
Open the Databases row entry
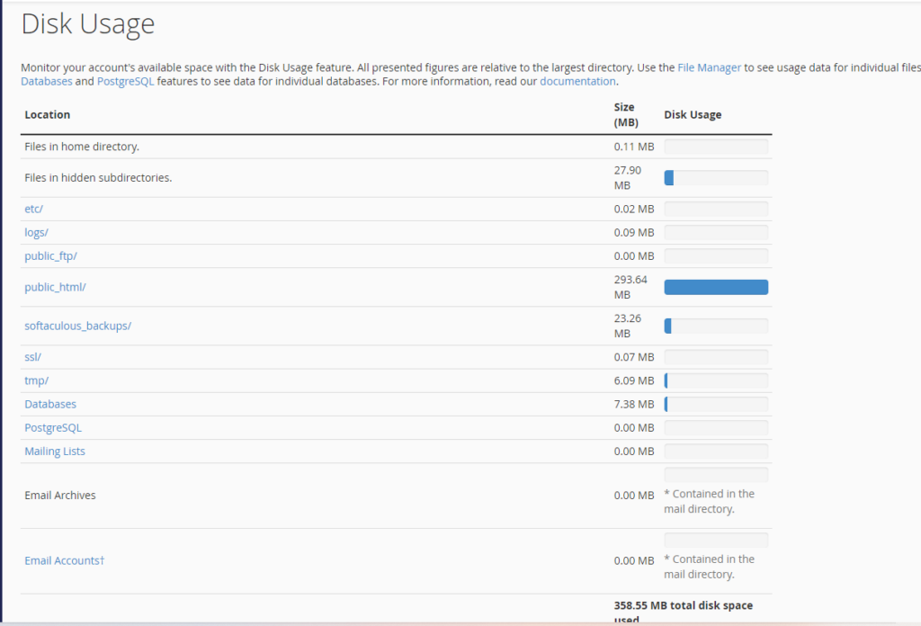tap(49, 404)
